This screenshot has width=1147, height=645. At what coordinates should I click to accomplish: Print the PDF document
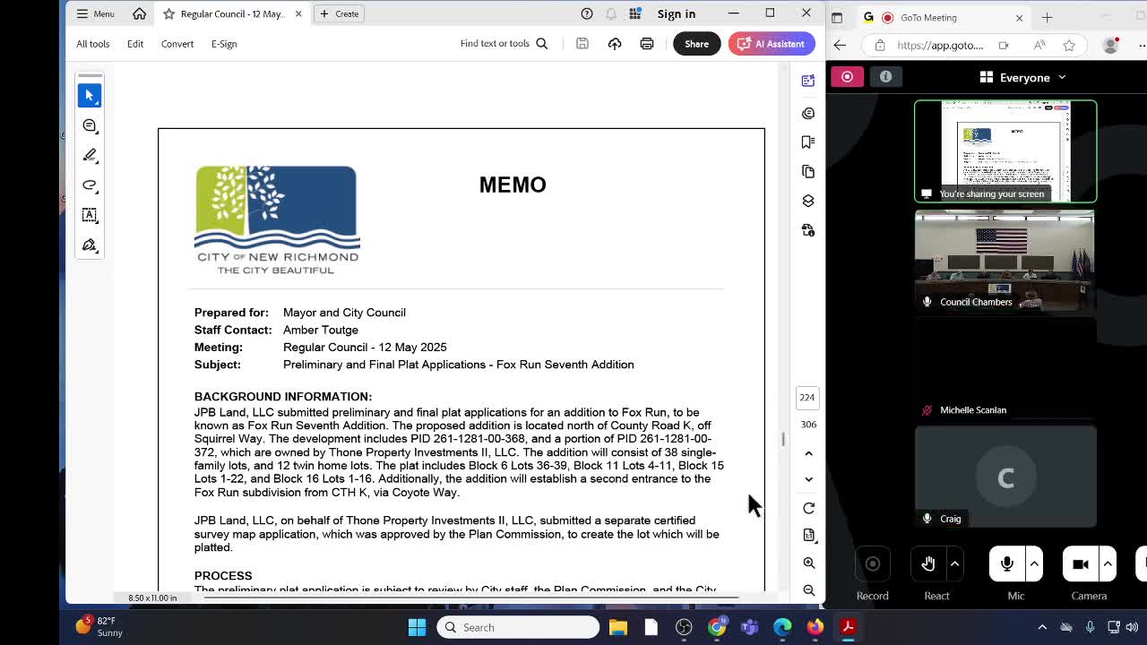tap(647, 44)
